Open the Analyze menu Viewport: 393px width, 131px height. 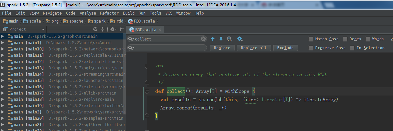[x=88, y=13]
